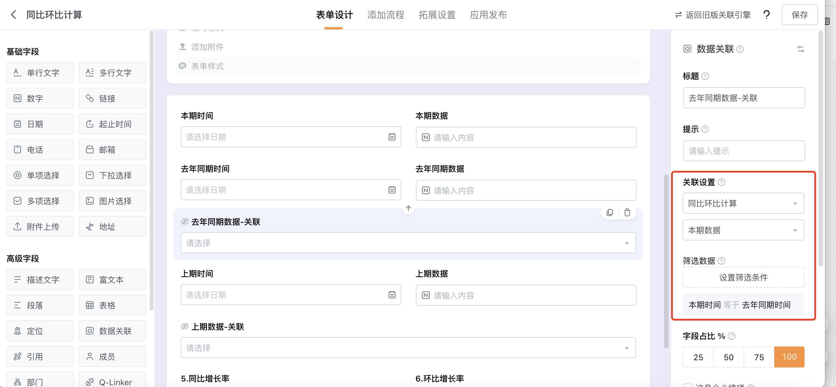Add a 日期 field from sidebar
The image size is (836, 387).
coord(40,124)
